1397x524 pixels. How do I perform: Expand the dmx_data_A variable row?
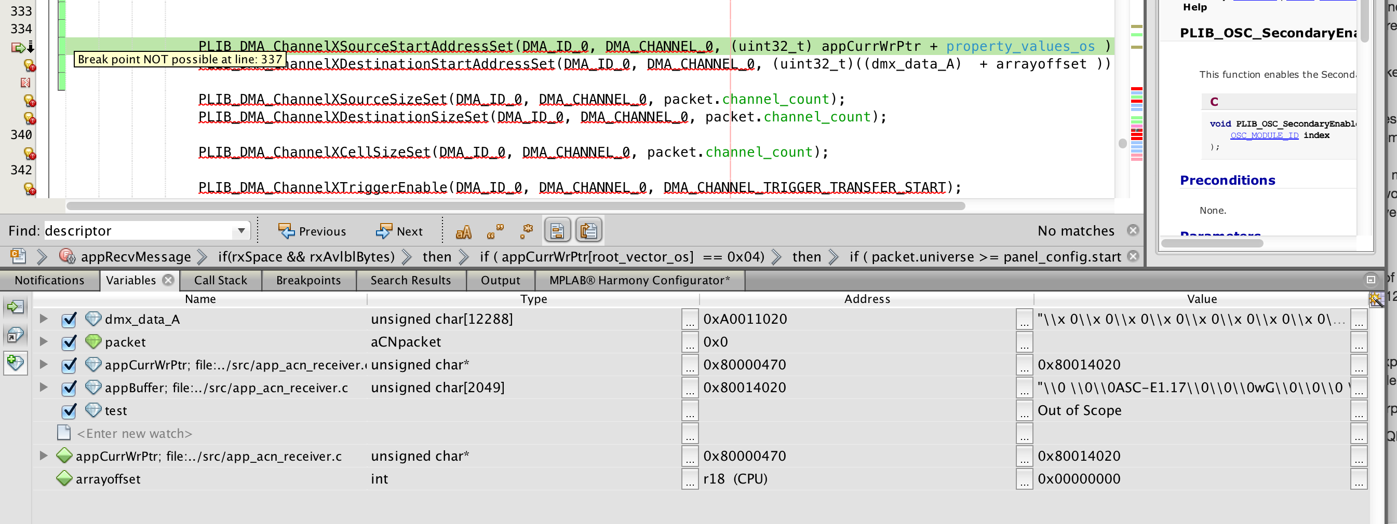(x=44, y=319)
